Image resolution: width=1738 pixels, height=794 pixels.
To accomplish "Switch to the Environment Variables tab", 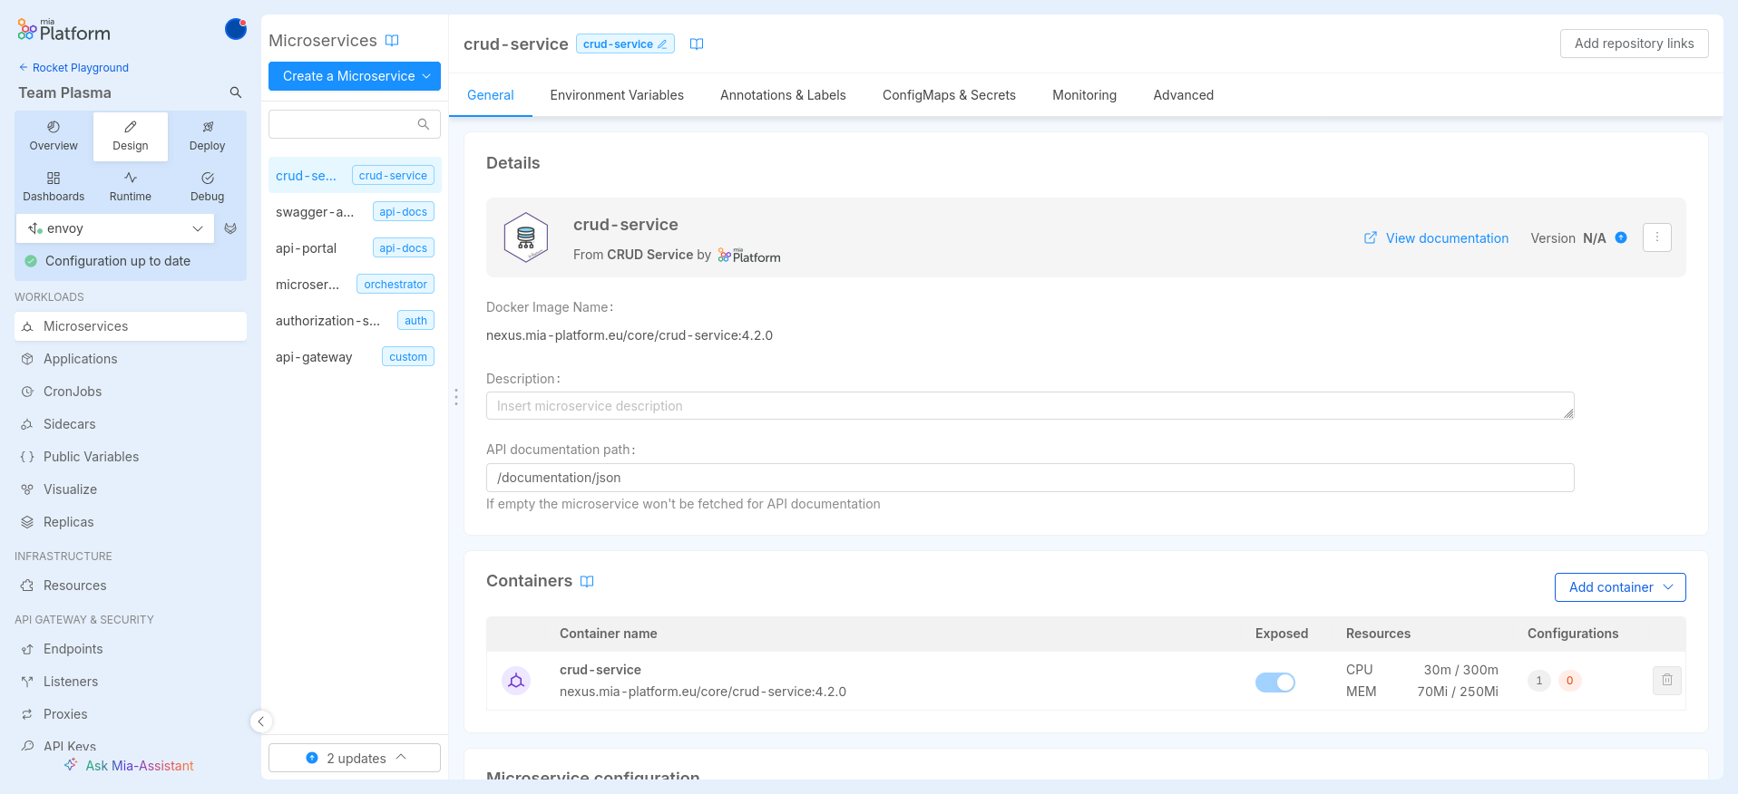I will coord(616,95).
